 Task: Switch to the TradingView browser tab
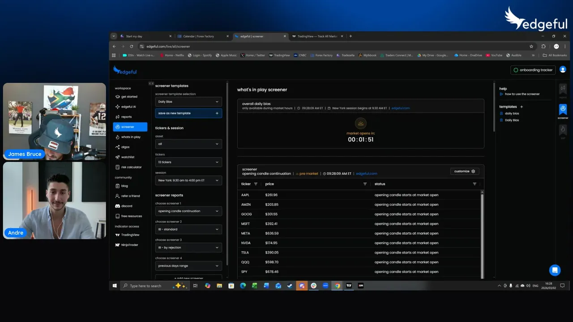click(x=317, y=36)
